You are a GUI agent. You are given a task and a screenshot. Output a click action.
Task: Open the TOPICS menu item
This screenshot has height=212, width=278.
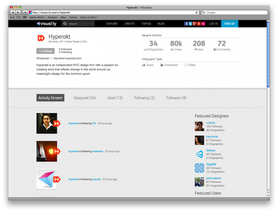click(146, 24)
